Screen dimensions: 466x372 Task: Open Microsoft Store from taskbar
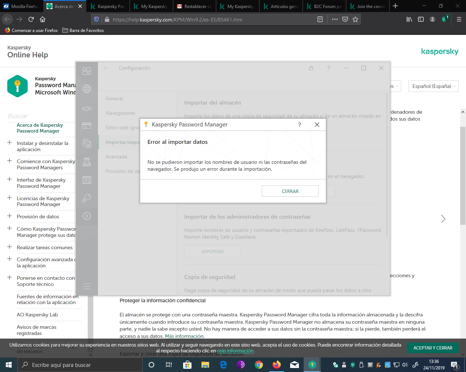point(187,365)
